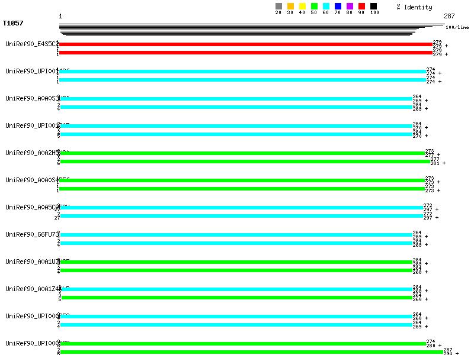Select the cyan 60% identity legend box
The image size is (474, 355).
click(x=326, y=6)
